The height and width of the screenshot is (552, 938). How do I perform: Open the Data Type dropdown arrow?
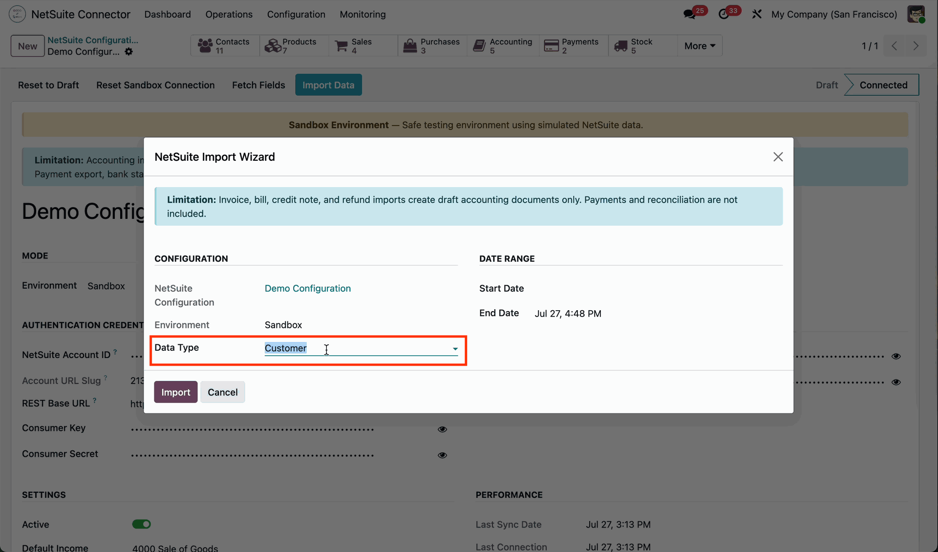(455, 349)
